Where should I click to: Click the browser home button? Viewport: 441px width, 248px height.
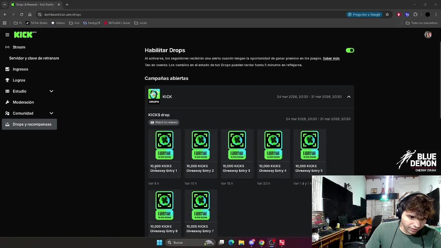coord(30,14)
